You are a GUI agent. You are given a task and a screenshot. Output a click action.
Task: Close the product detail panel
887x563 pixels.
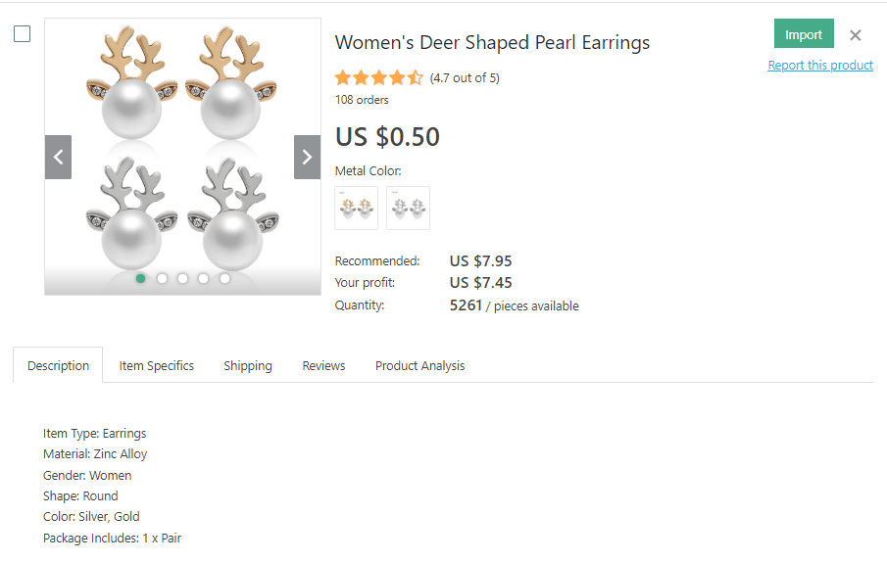click(856, 35)
